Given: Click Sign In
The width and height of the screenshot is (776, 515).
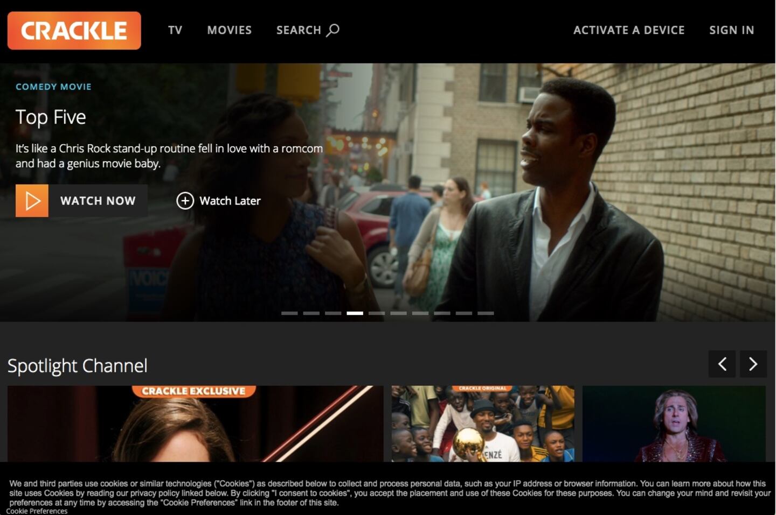Looking at the screenshot, I should [731, 30].
